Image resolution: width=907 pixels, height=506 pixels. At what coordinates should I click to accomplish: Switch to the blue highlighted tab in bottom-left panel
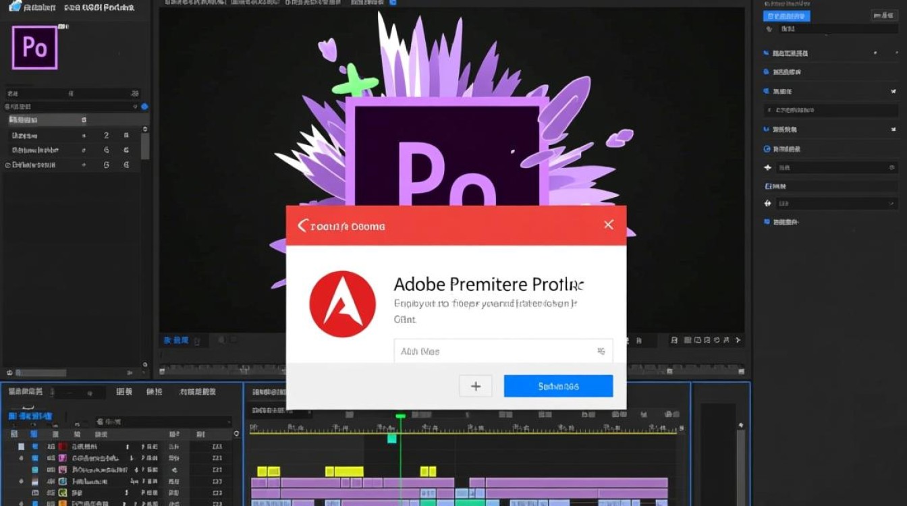click(x=30, y=416)
